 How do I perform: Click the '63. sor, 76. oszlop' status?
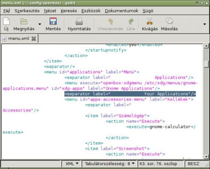tap(158, 164)
